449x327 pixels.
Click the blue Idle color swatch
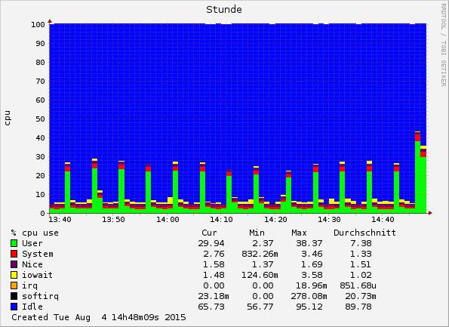(x=14, y=307)
